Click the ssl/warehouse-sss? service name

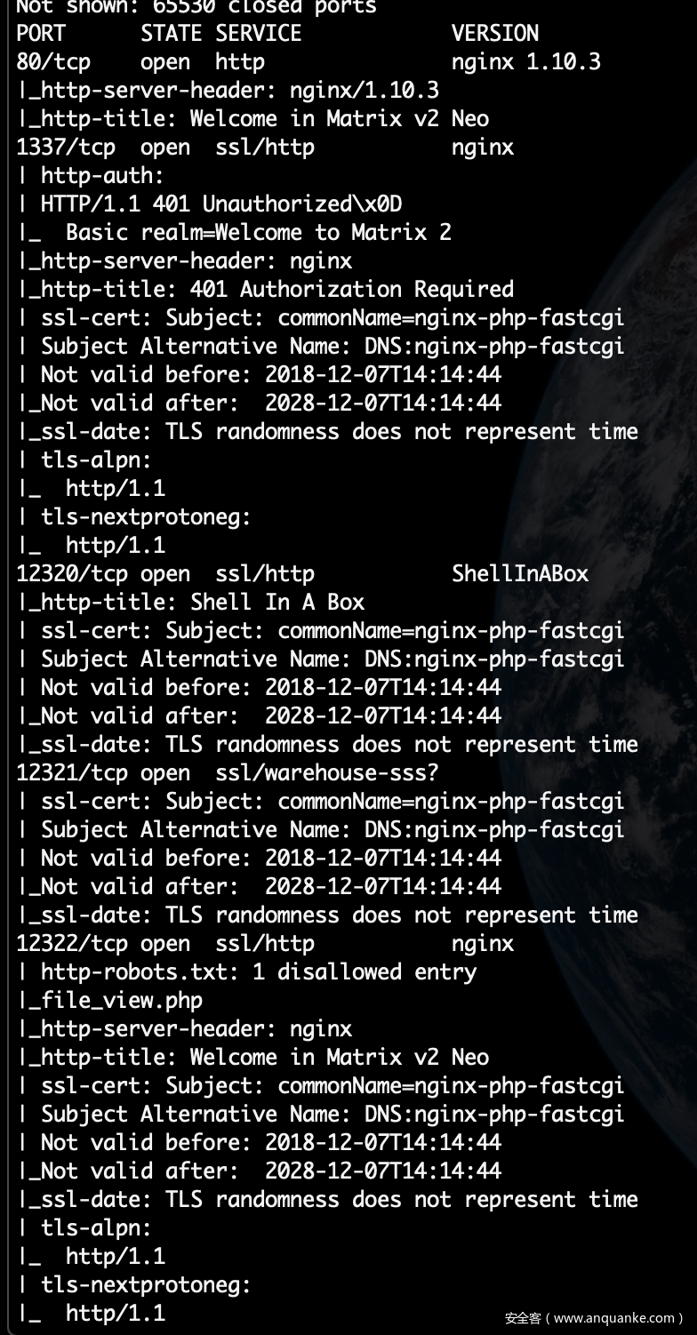coord(326,773)
